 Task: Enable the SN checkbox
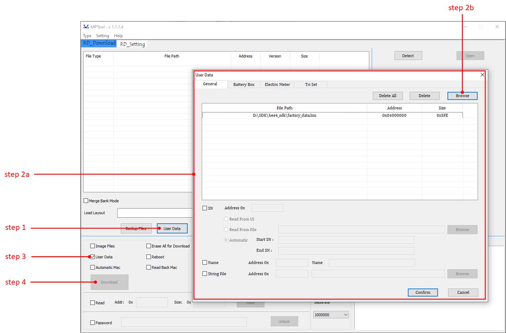point(205,208)
